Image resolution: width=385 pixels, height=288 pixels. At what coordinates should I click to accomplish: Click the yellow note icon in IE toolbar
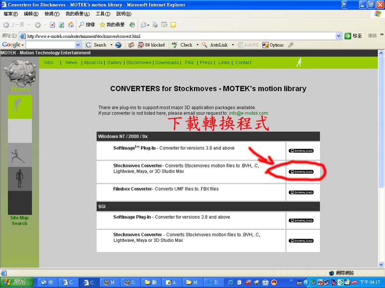point(173,25)
